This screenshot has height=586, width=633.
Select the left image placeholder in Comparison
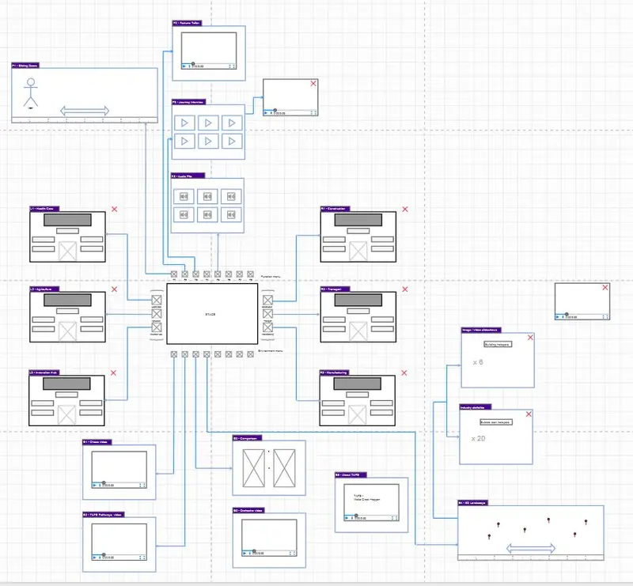254,468
